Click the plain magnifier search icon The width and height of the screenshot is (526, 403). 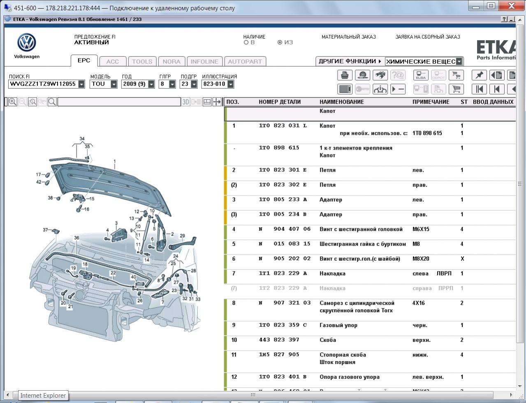pos(52,102)
